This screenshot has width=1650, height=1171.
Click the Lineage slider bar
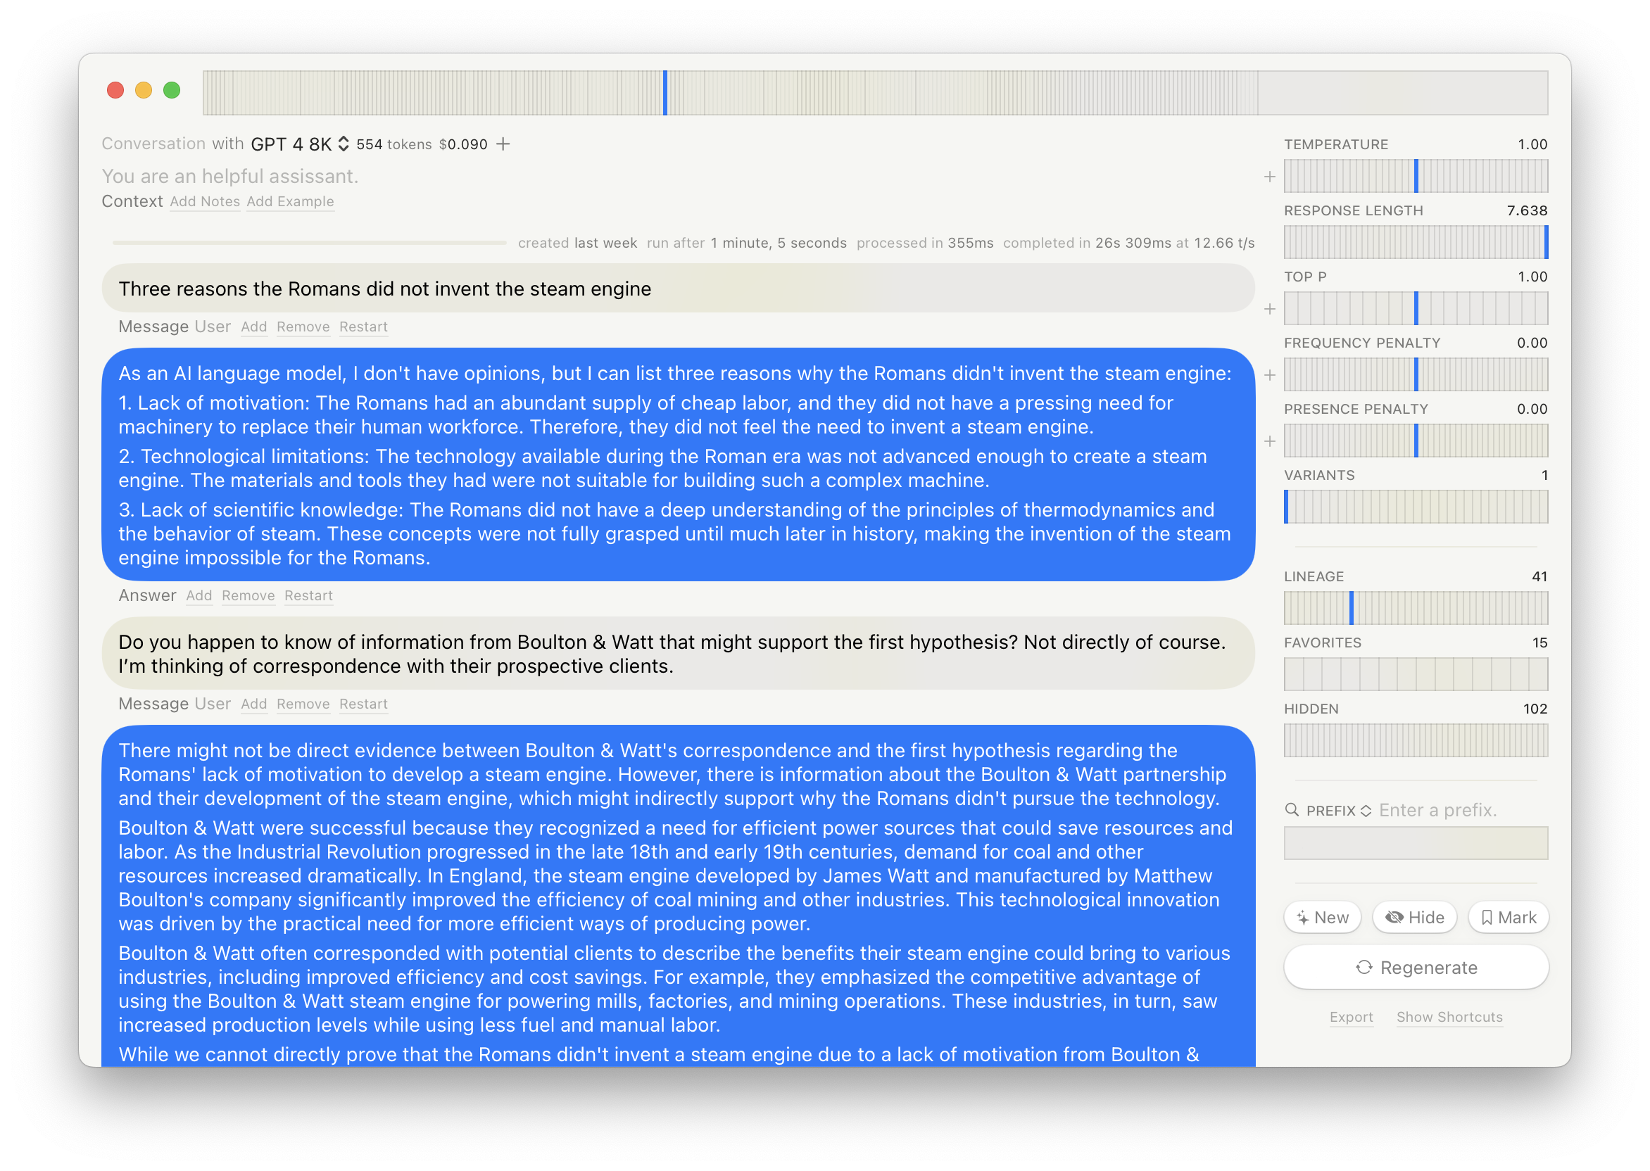[1416, 608]
